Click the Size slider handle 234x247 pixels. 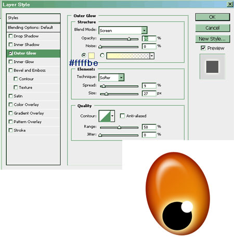106,94
